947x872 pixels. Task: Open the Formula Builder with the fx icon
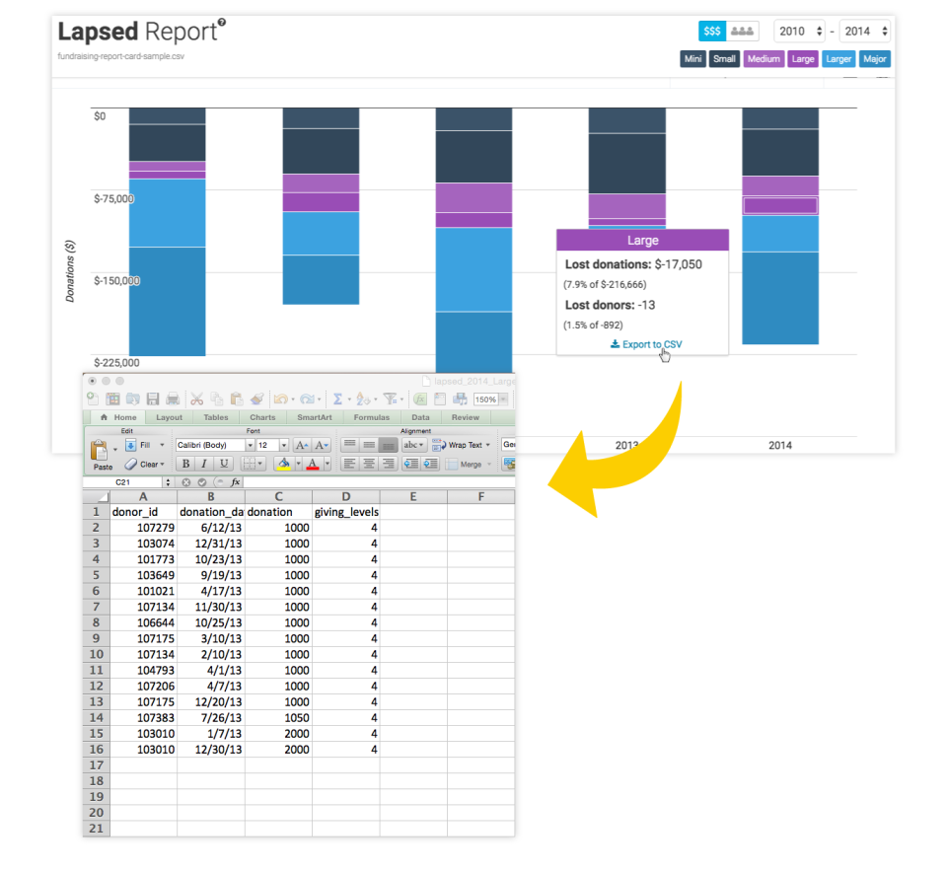420,398
